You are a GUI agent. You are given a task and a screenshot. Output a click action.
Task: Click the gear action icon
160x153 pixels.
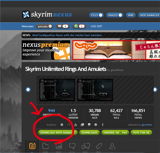pyautogui.click(x=62, y=125)
